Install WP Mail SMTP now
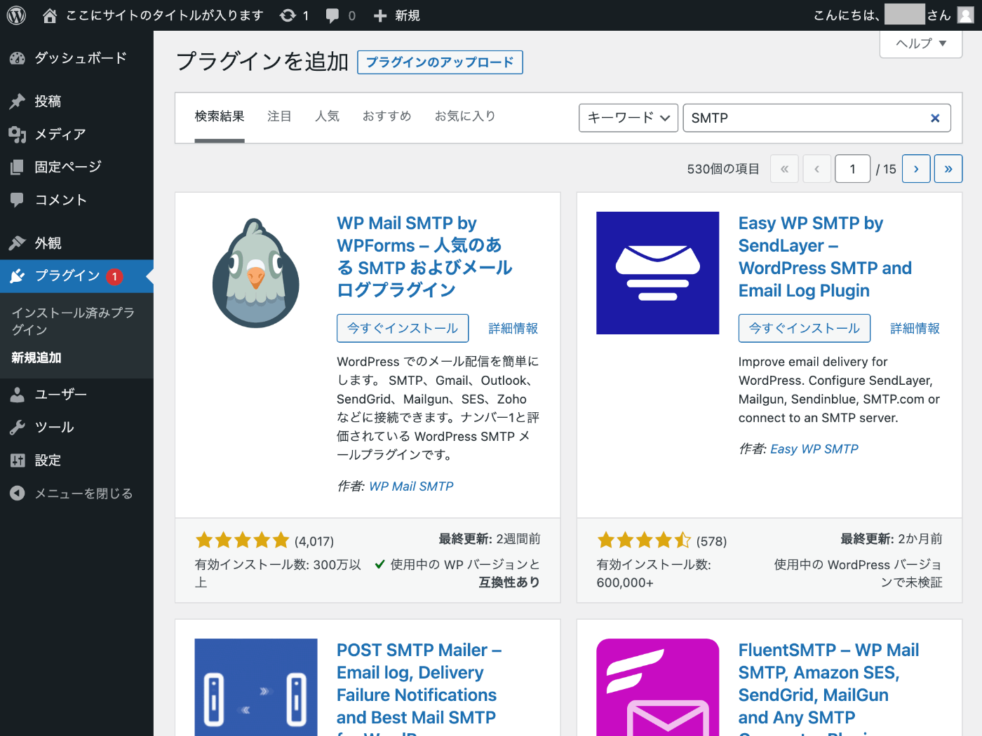 point(403,328)
